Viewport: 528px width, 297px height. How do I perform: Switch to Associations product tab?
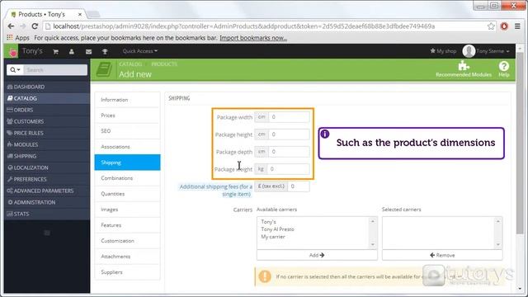[127, 147]
